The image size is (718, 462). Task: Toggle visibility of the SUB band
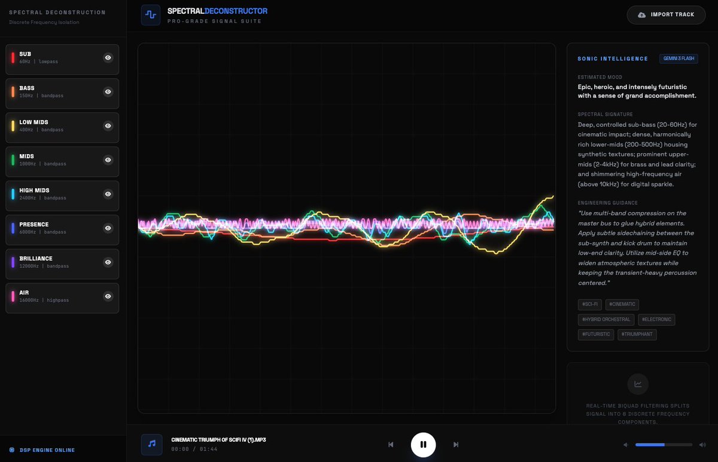(x=108, y=57)
